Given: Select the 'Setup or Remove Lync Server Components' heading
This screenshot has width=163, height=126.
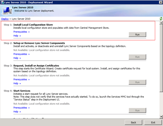Looking at the screenshot, I should pyautogui.click(x=39, y=43).
